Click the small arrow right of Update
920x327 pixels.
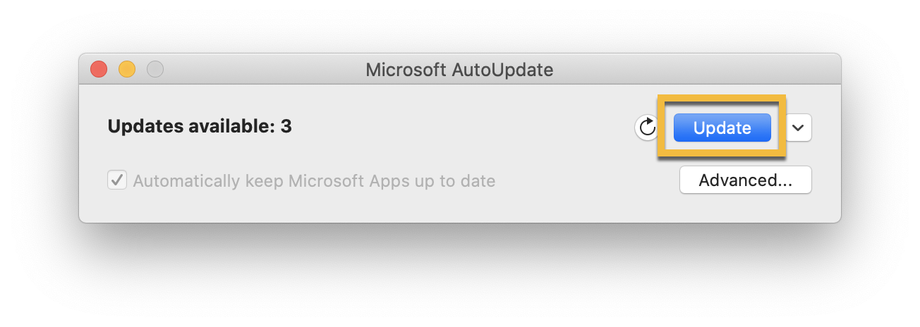(x=799, y=128)
